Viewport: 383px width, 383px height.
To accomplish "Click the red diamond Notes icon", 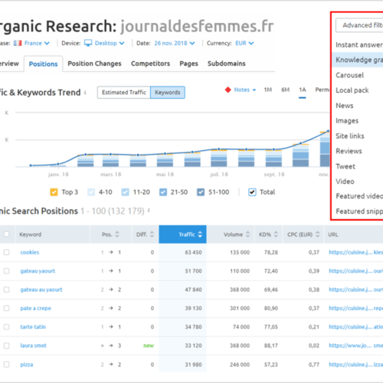I will point(228,90).
